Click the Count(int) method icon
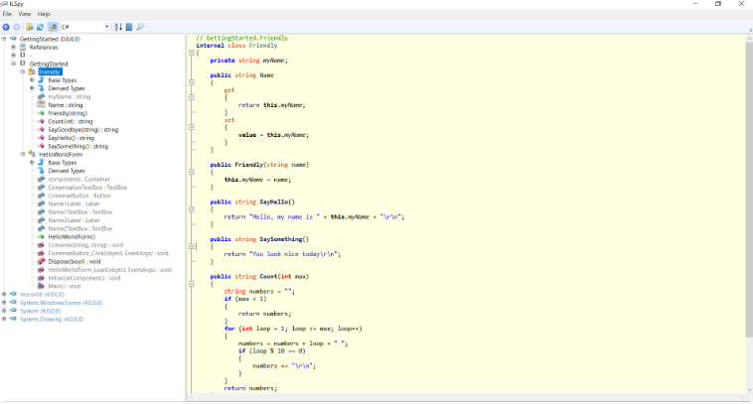Screen dimensions: 753x404 tap(42, 121)
